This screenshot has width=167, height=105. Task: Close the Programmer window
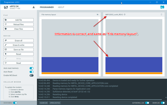click(x=164, y=2)
